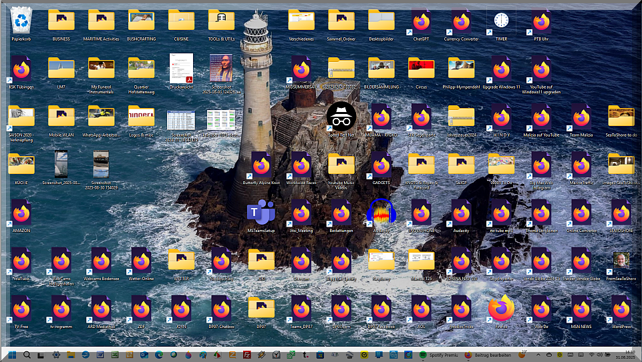Open taskbar search magnifier
The image size is (642, 362).
(26, 355)
